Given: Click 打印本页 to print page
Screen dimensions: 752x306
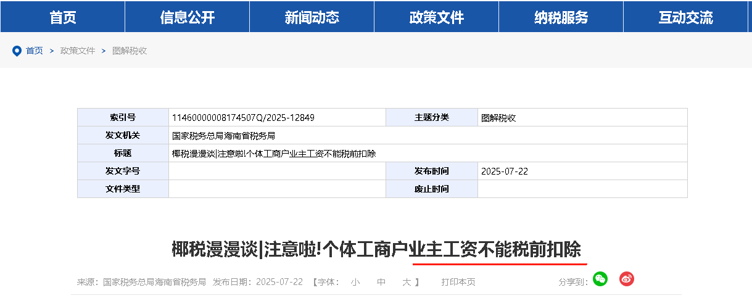Looking at the screenshot, I should (x=458, y=282).
